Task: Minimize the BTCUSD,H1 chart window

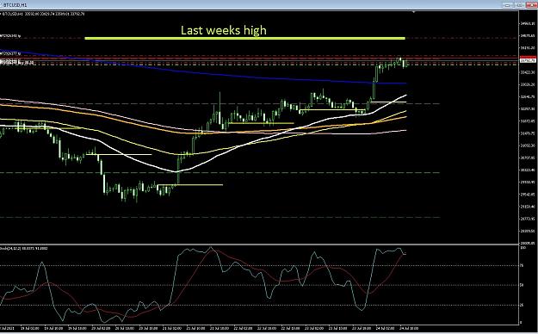Action: 508,5
